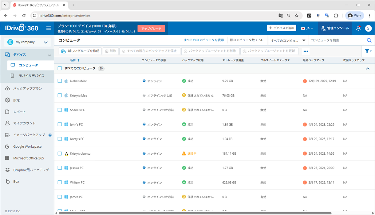Open バックアッププラン in the sidebar

tap(27, 89)
